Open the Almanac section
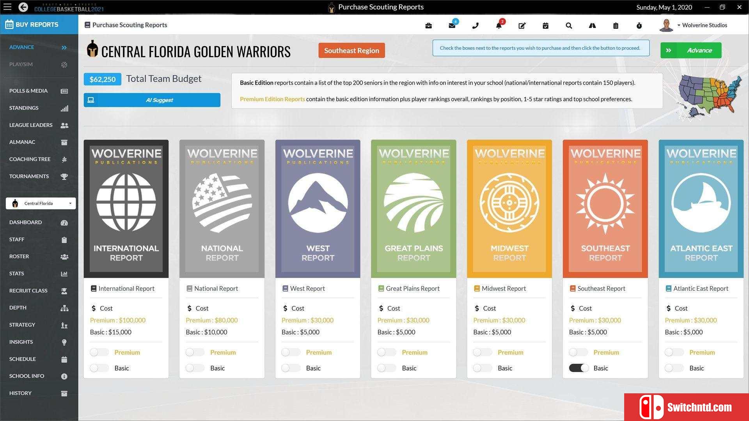Image resolution: width=749 pixels, height=421 pixels. point(39,142)
